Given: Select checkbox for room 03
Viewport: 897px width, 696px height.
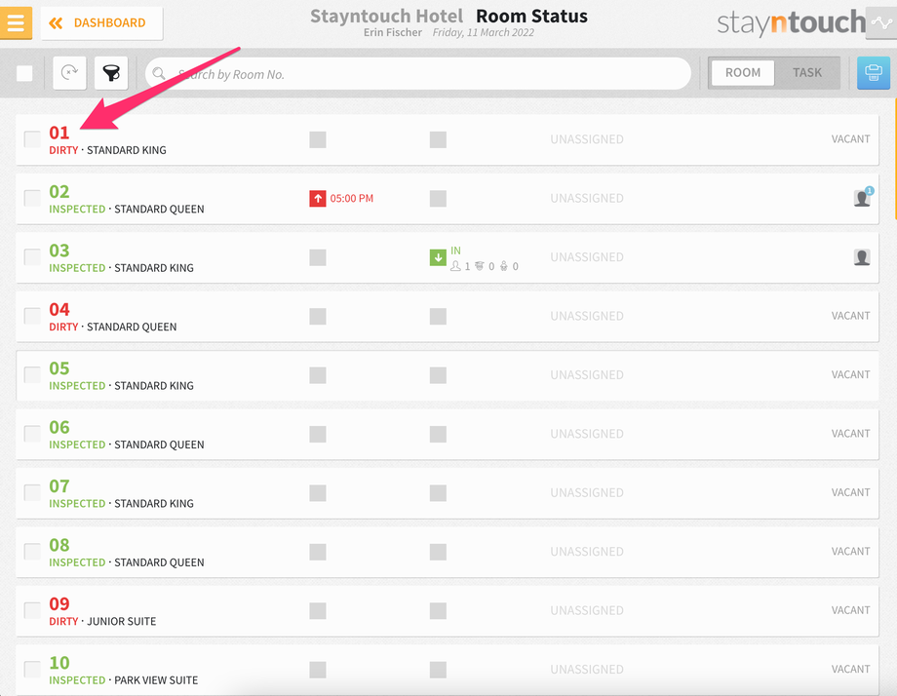Looking at the screenshot, I should [32, 256].
